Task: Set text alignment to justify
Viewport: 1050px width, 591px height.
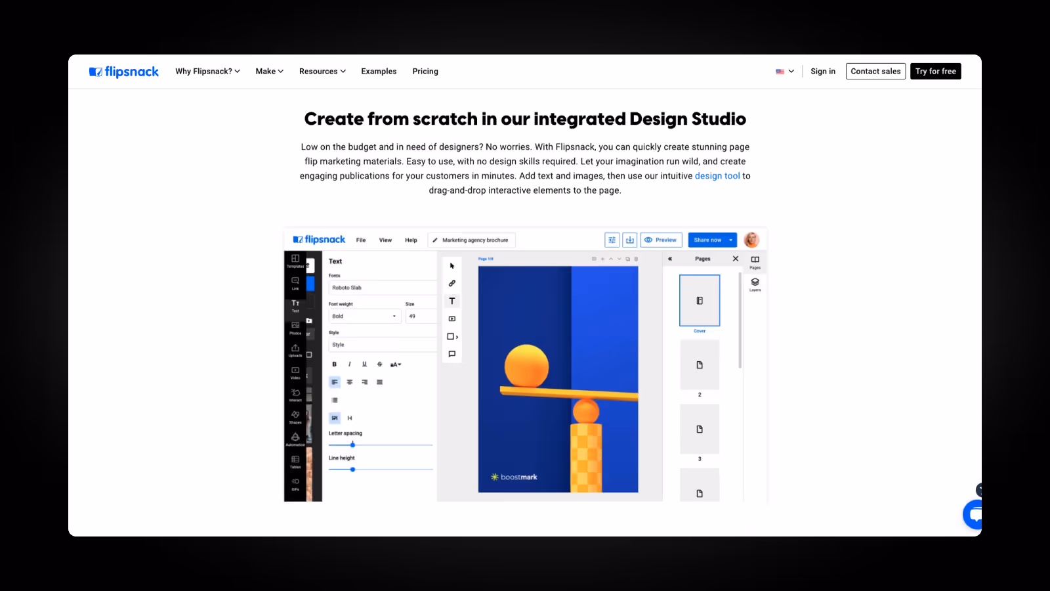Action: pyautogui.click(x=380, y=382)
